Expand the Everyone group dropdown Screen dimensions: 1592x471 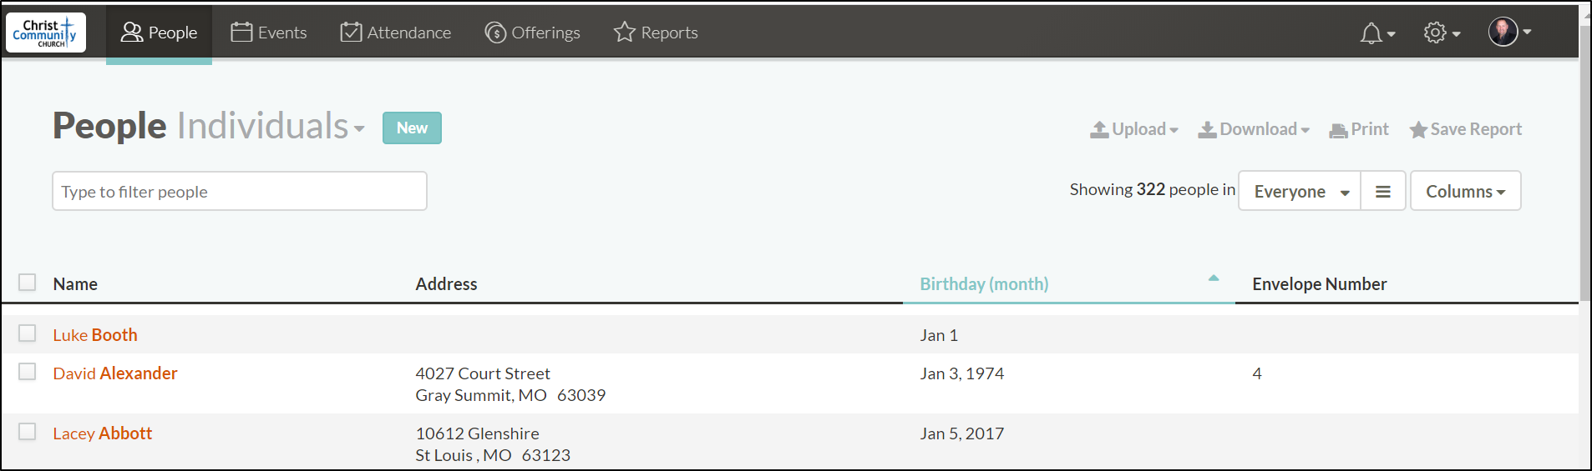[1300, 192]
